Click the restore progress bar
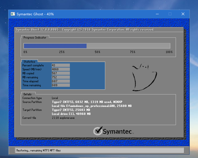Screen dimensions: 198x158 [x=97, y=46]
